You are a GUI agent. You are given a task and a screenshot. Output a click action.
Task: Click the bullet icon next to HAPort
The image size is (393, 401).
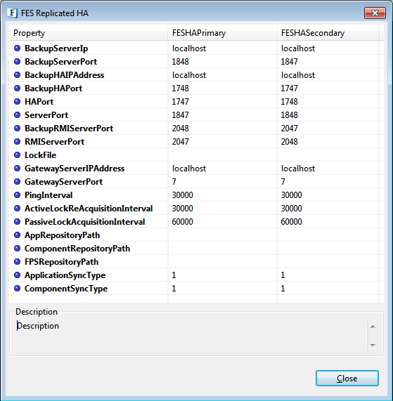coord(17,102)
